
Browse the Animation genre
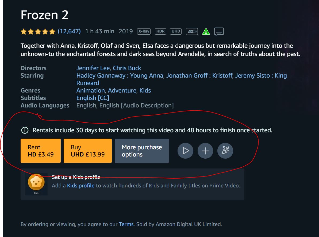click(90, 90)
